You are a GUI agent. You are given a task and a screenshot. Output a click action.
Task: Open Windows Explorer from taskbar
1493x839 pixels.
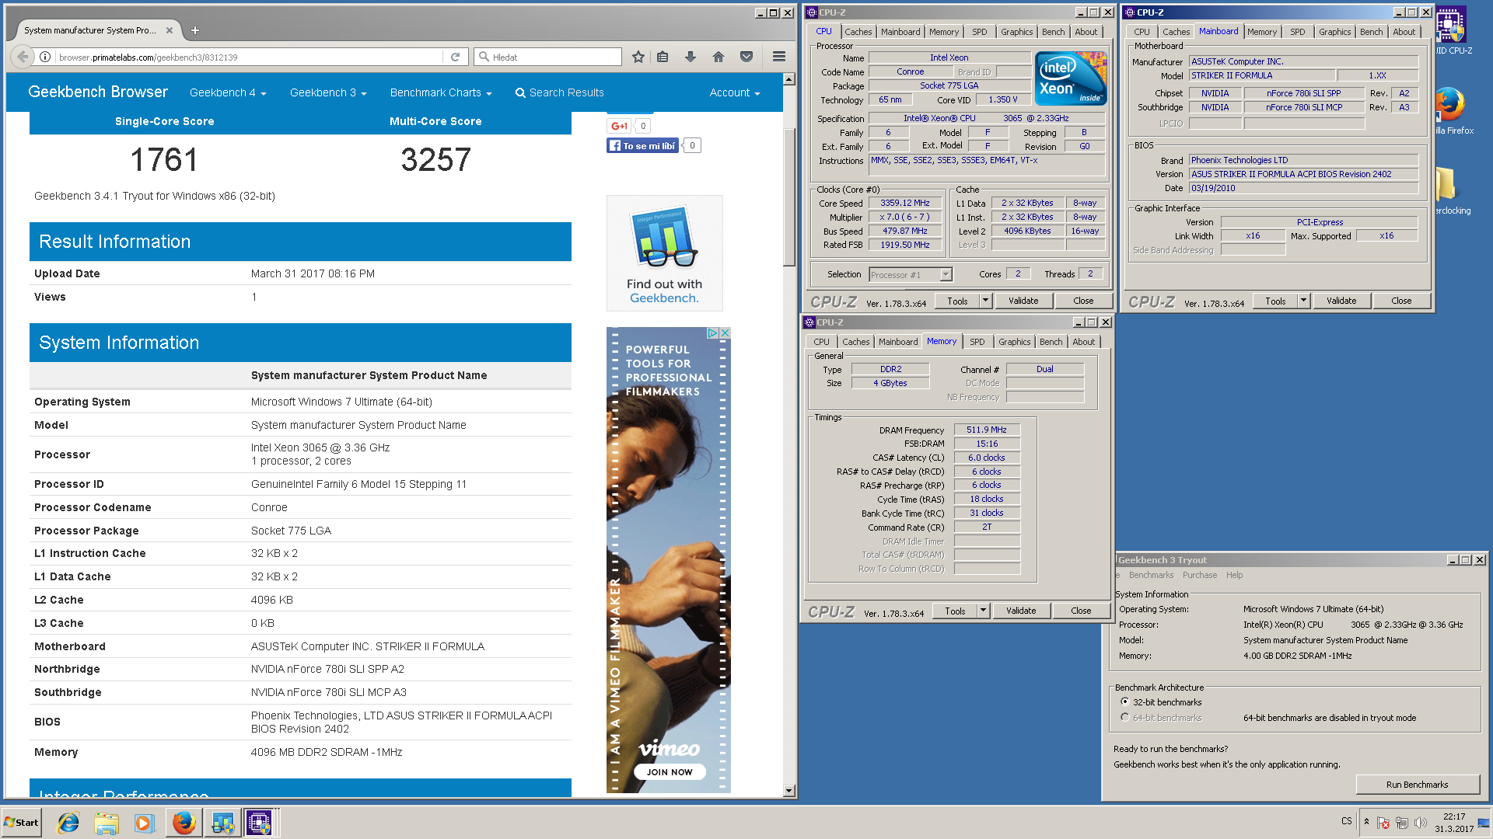pyautogui.click(x=107, y=823)
